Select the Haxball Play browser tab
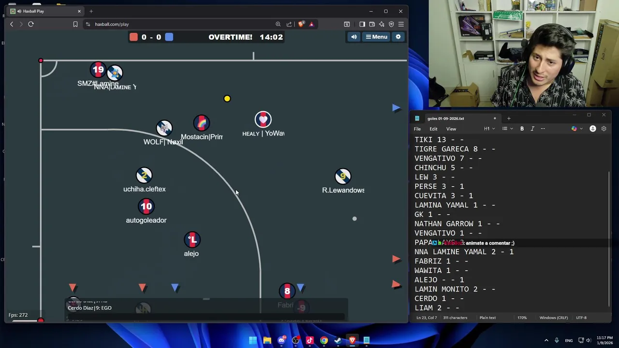The image size is (619, 348). pos(45,11)
